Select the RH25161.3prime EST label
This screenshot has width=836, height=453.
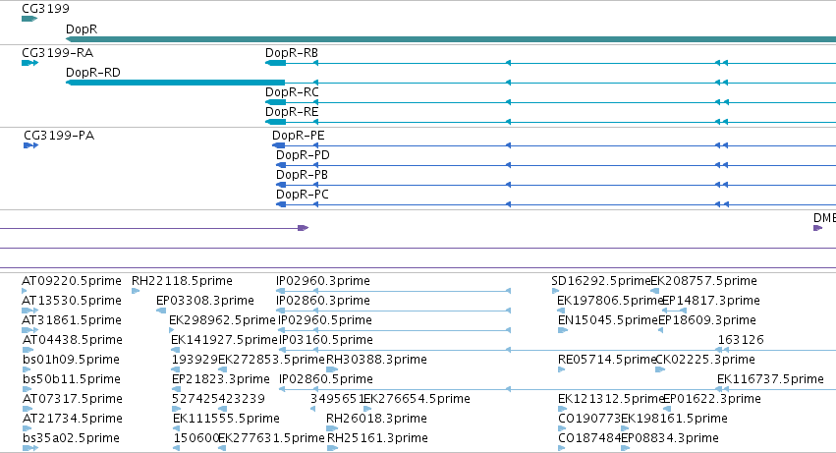(377, 439)
